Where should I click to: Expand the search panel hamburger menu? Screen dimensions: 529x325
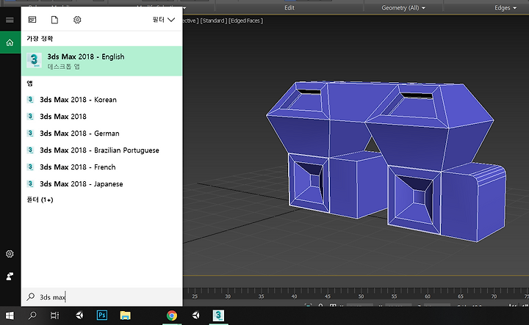coord(10,21)
